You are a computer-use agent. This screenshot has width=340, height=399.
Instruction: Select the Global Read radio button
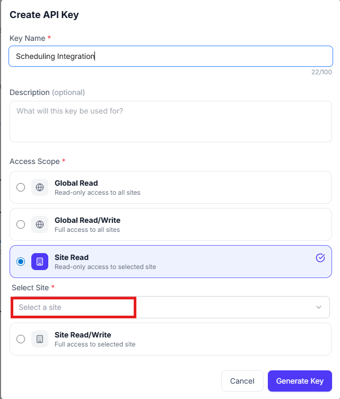[x=21, y=187]
